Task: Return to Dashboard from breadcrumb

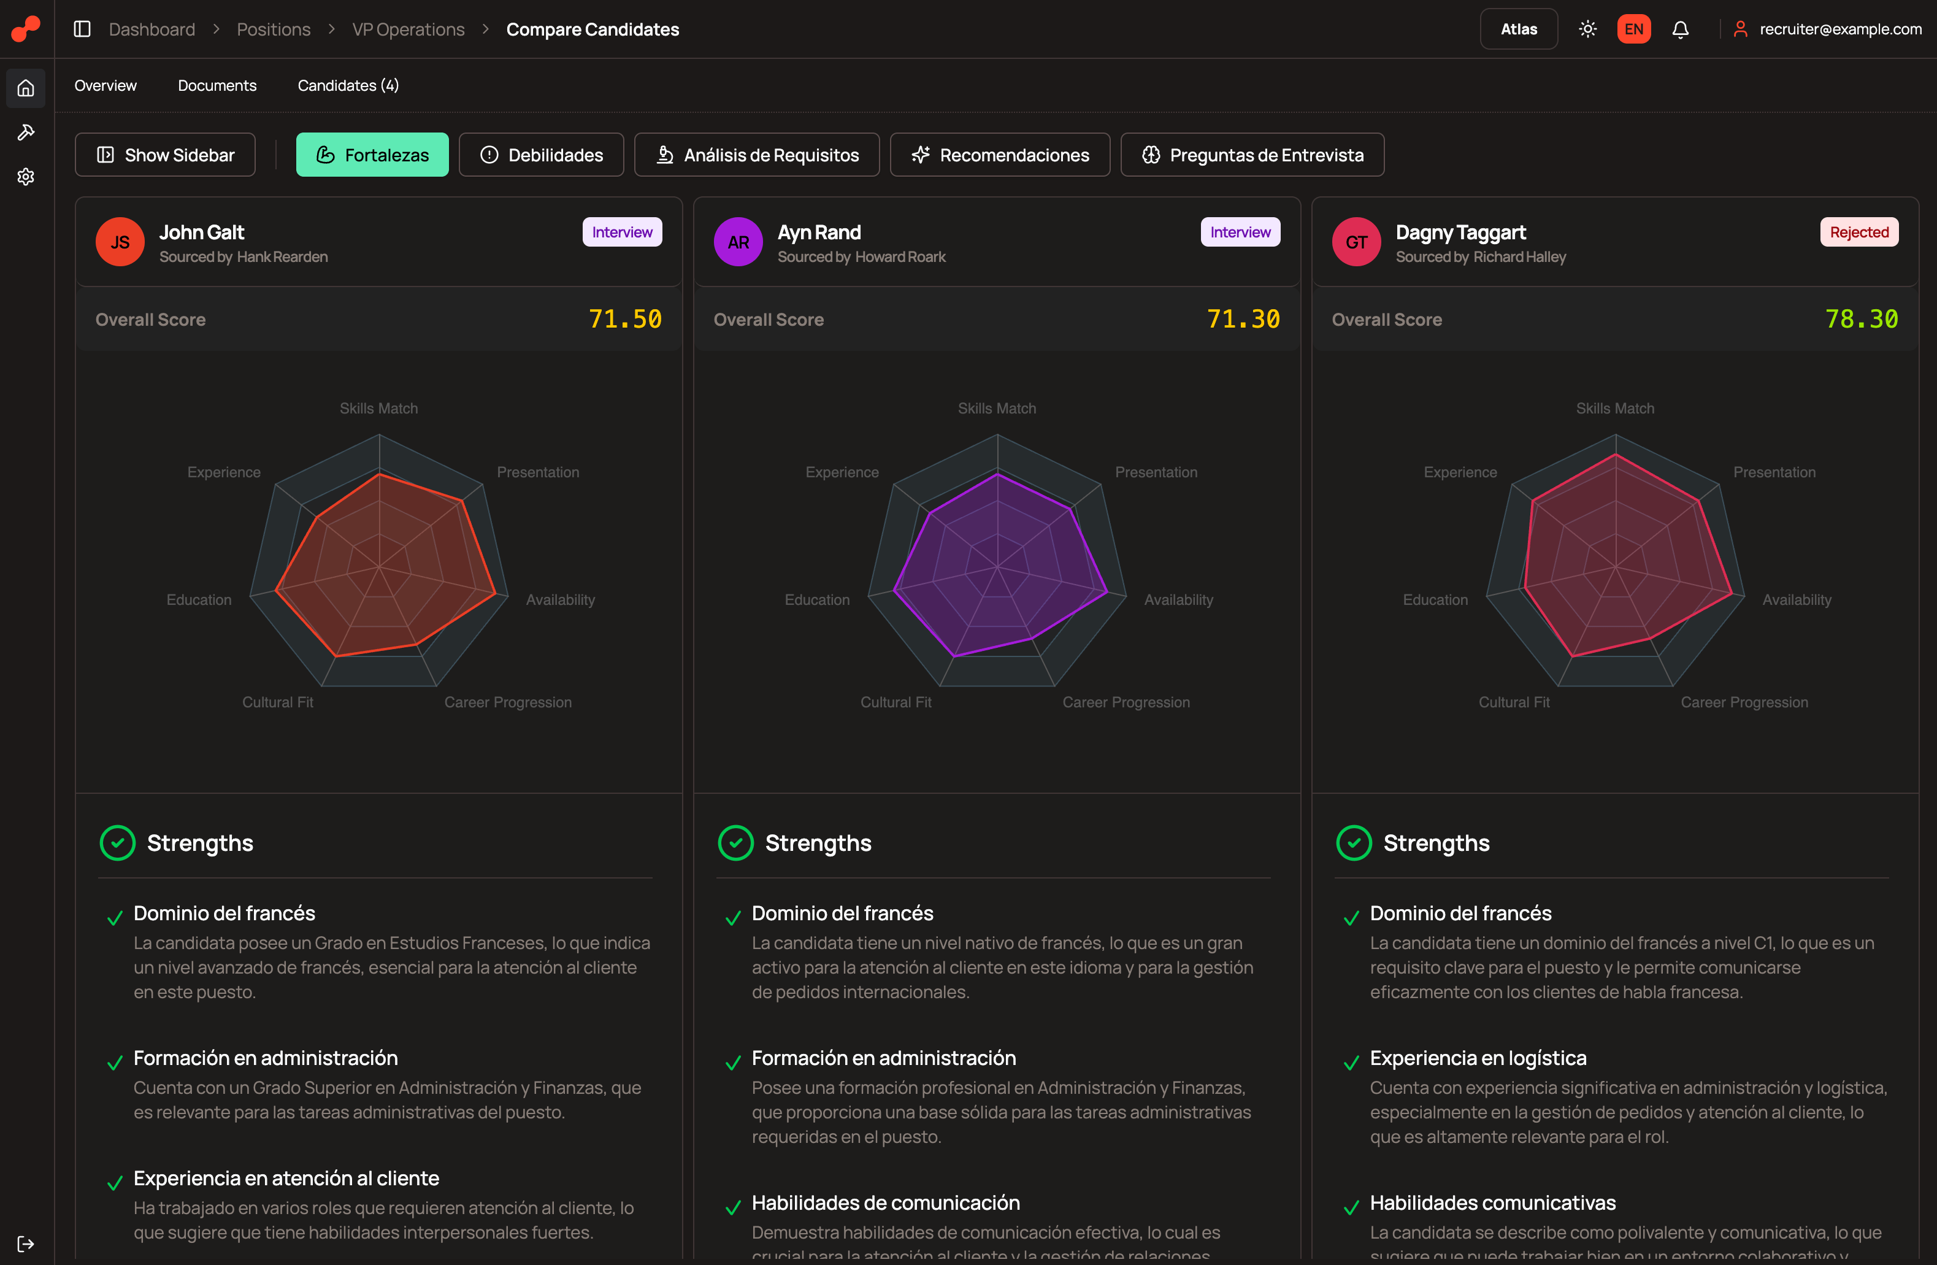Action: 152,28
